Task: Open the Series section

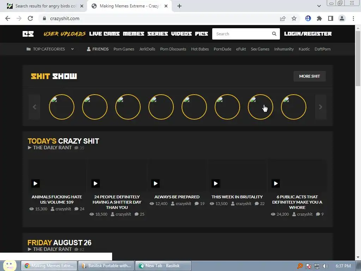Action: [158, 34]
